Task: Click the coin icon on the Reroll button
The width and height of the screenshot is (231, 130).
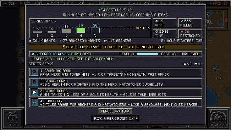Action: 128,111
